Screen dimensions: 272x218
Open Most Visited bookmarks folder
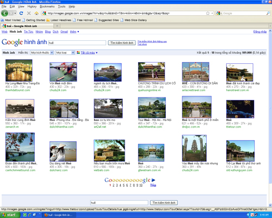[11, 20]
